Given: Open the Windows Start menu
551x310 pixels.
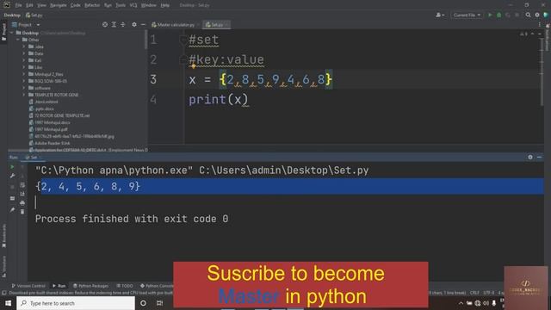Looking at the screenshot, I should (8, 303).
